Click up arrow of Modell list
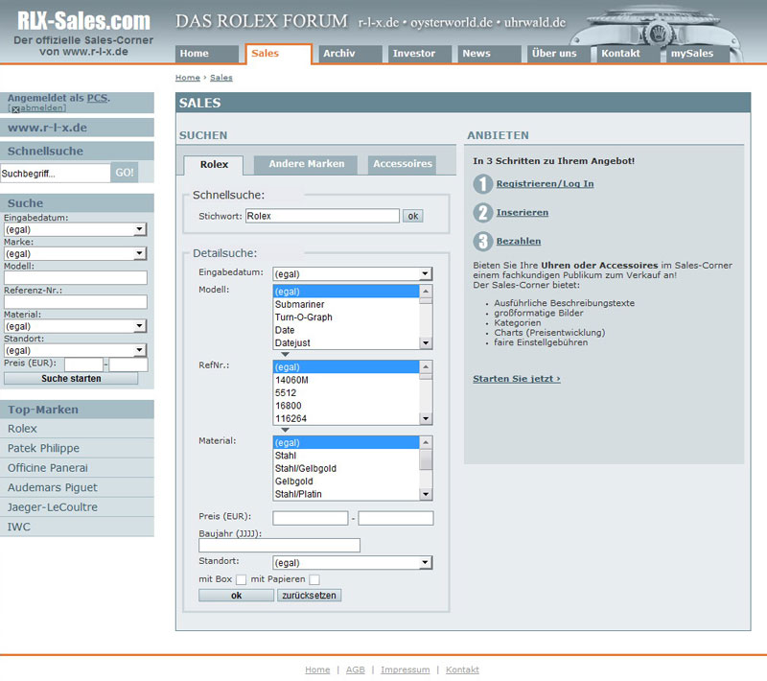 (426, 291)
